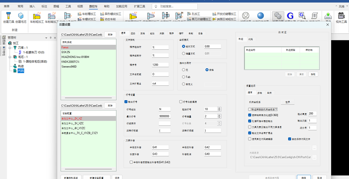Click the 创建毛坯 blank icon

pyautogui.click(x=21, y=16)
